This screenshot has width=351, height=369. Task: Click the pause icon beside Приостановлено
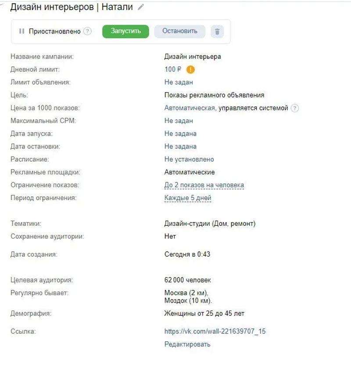[x=21, y=31]
